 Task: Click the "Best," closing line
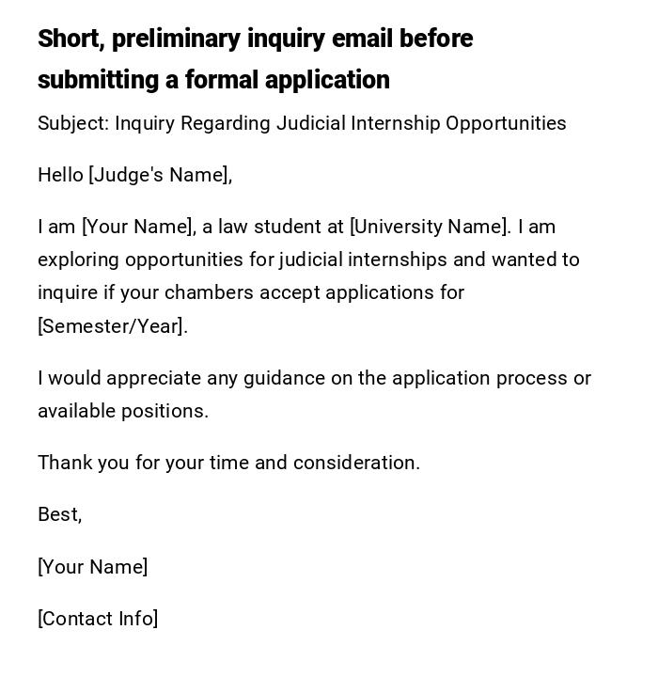click(x=60, y=514)
